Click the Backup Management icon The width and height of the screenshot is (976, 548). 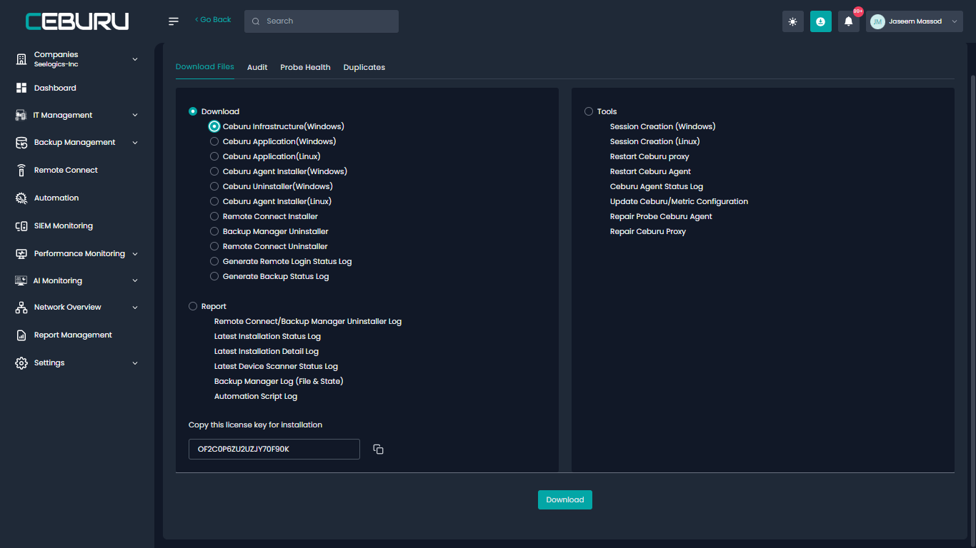coord(21,143)
